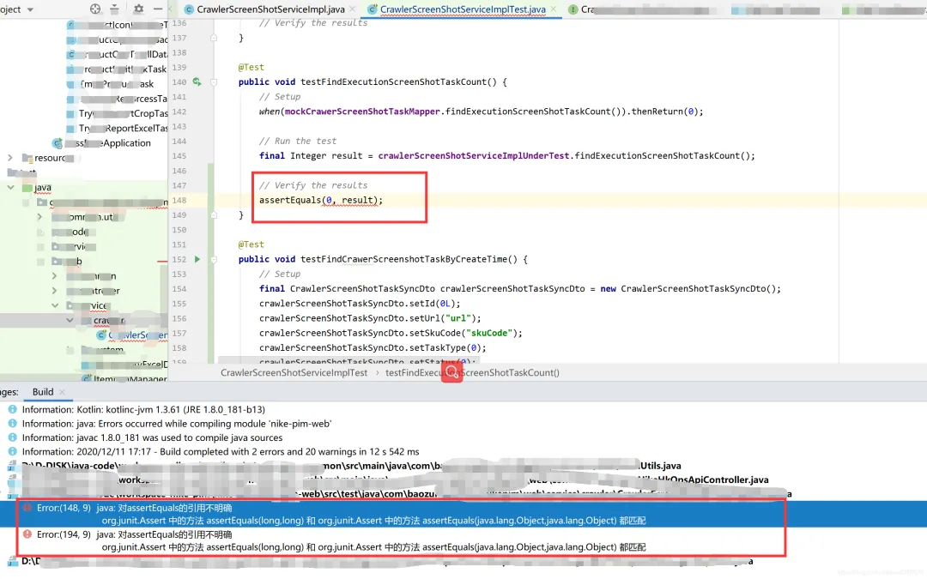Click fold end marker on line 137
Screen dimensions: 927x579
(x=214, y=38)
